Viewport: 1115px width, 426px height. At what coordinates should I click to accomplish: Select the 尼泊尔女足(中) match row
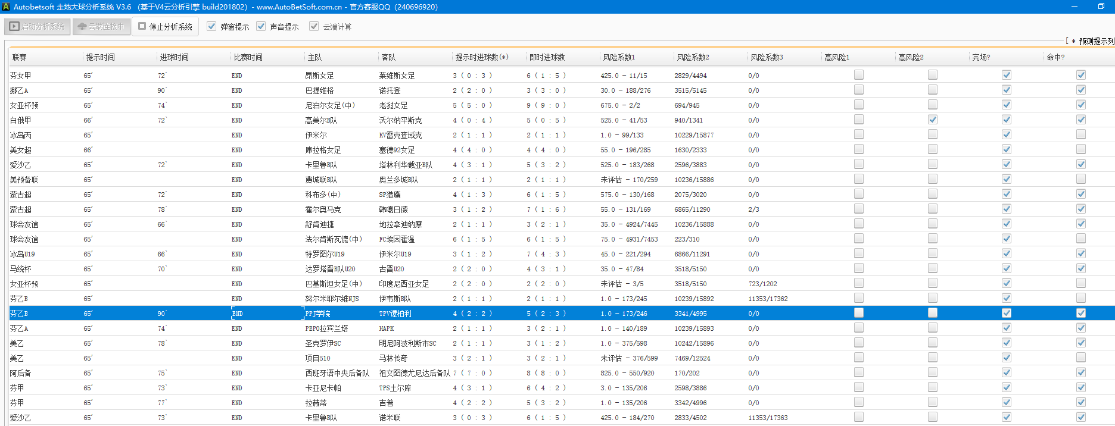(x=329, y=105)
